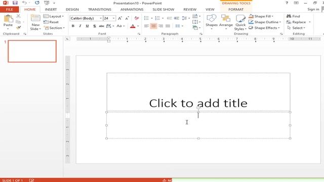Image resolution: width=324 pixels, height=182 pixels.
Task: Switch to the ANIMATIONS tab
Action: pyautogui.click(x=132, y=10)
